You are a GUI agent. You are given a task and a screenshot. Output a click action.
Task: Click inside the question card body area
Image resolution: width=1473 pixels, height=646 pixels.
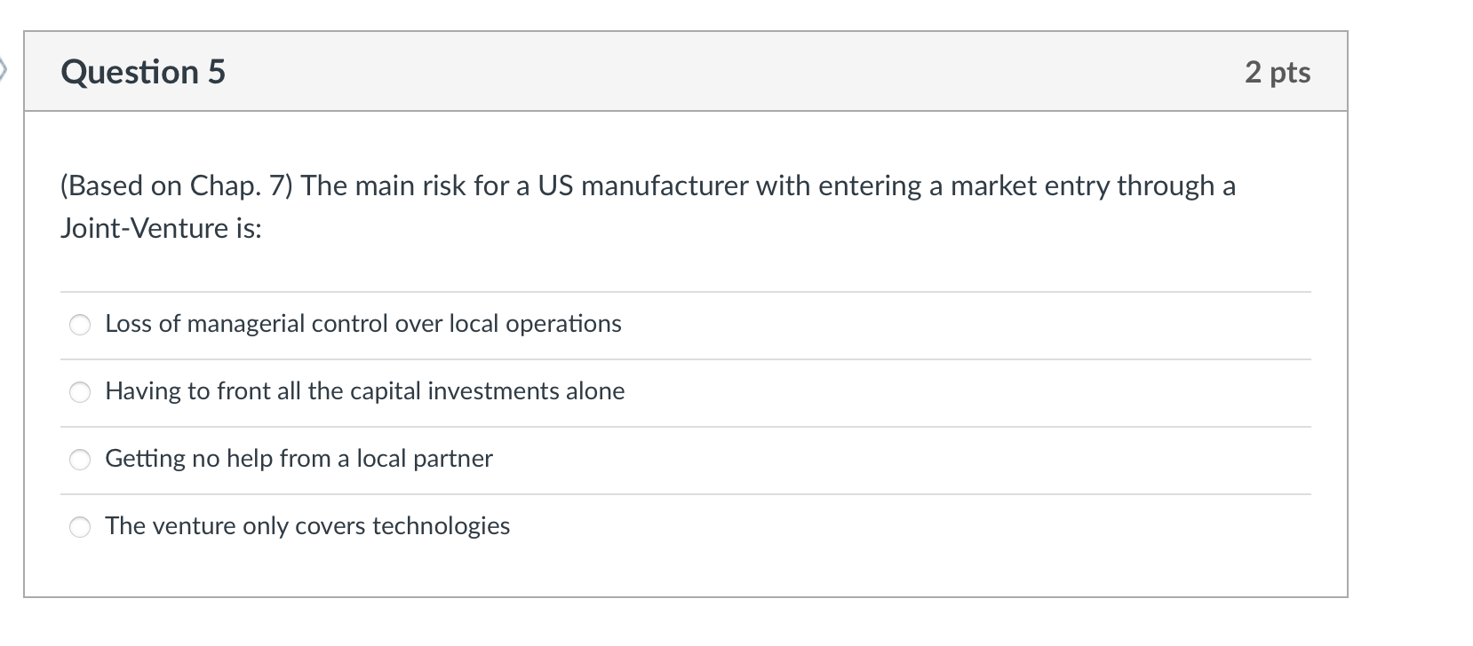coord(684,266)
